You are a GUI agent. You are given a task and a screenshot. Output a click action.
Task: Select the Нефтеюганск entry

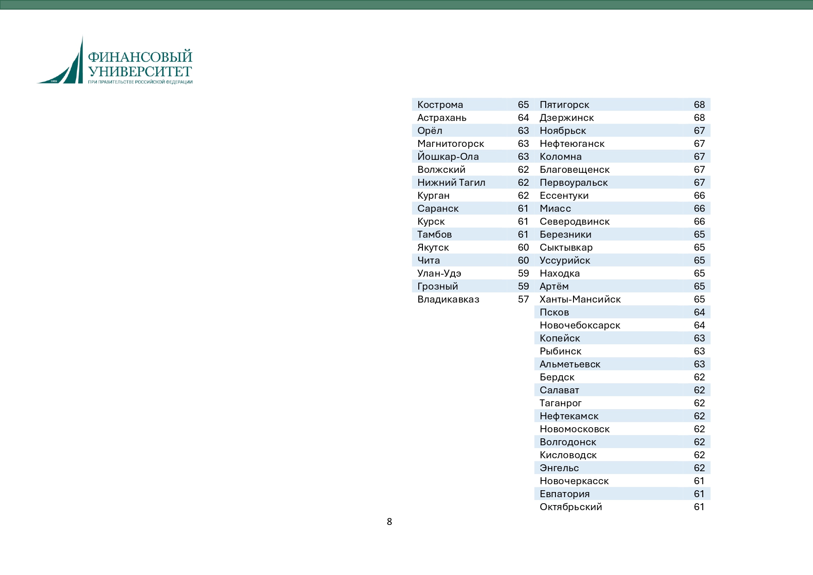(622, 144)
